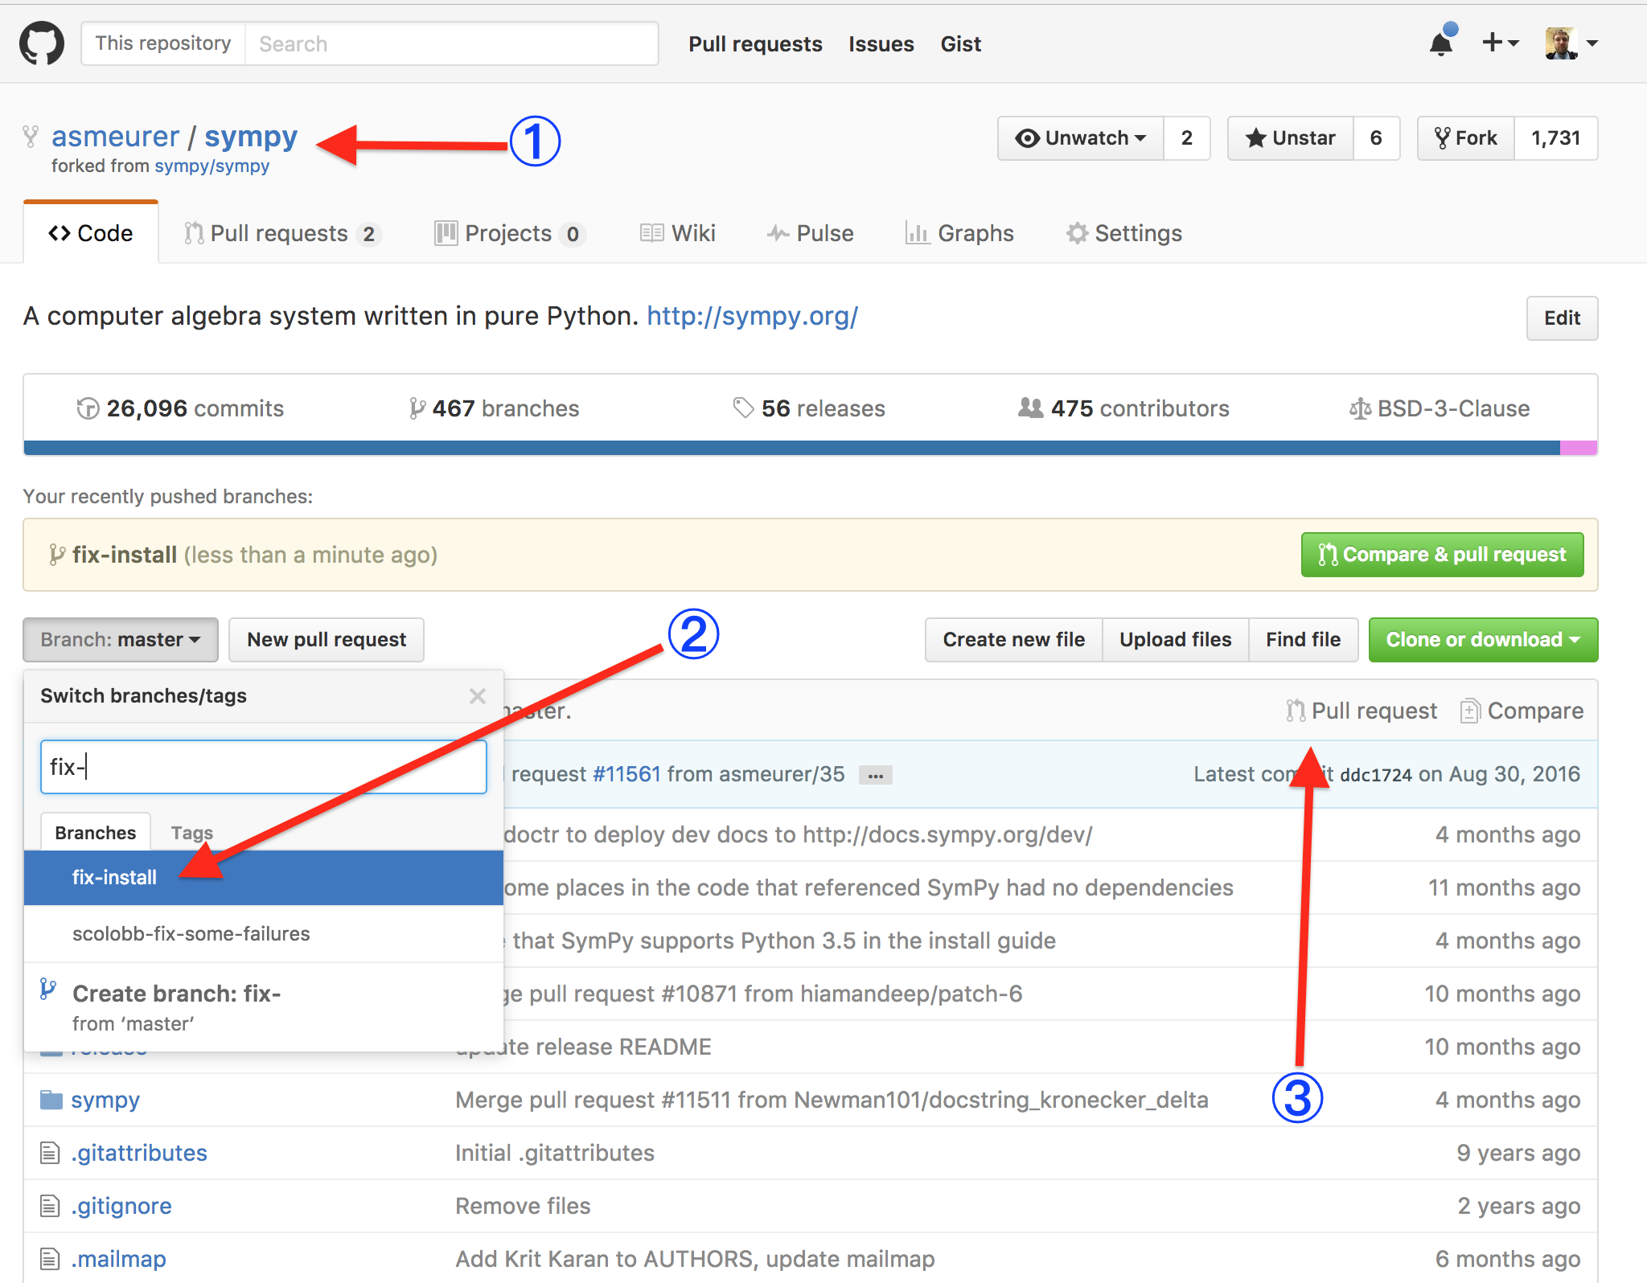
Task: Expand the Branch: master dropdown
Action: coord(121,640)
